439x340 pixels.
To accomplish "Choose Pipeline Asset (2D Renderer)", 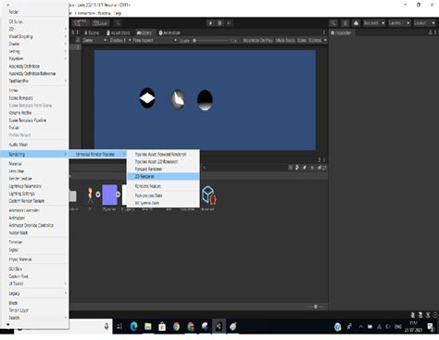I will click(163, 161).
